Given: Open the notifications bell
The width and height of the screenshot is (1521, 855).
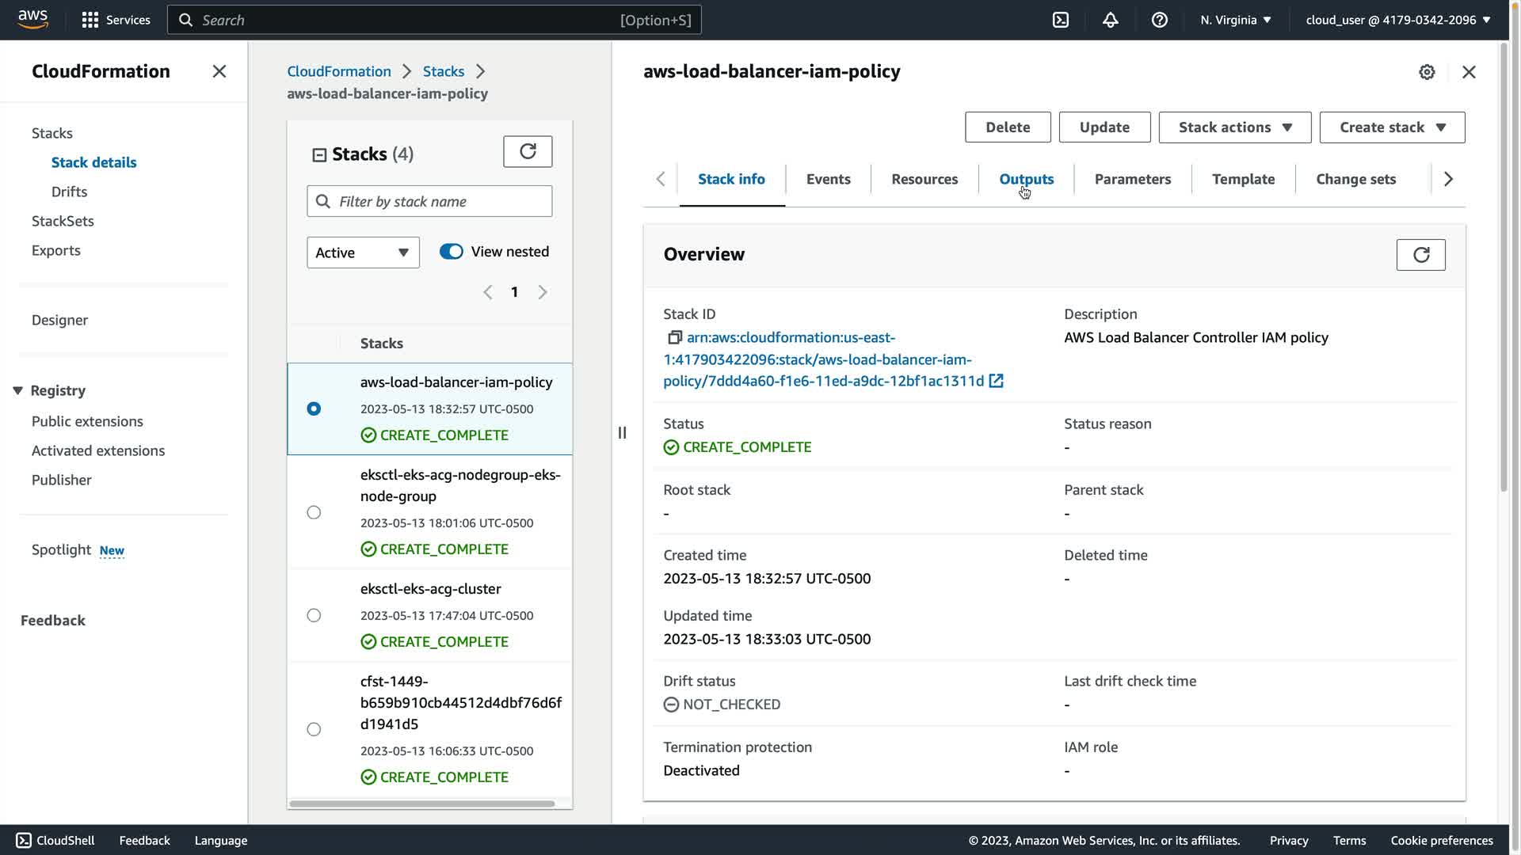Looking at the screenshot, I should pos(1110,20).
